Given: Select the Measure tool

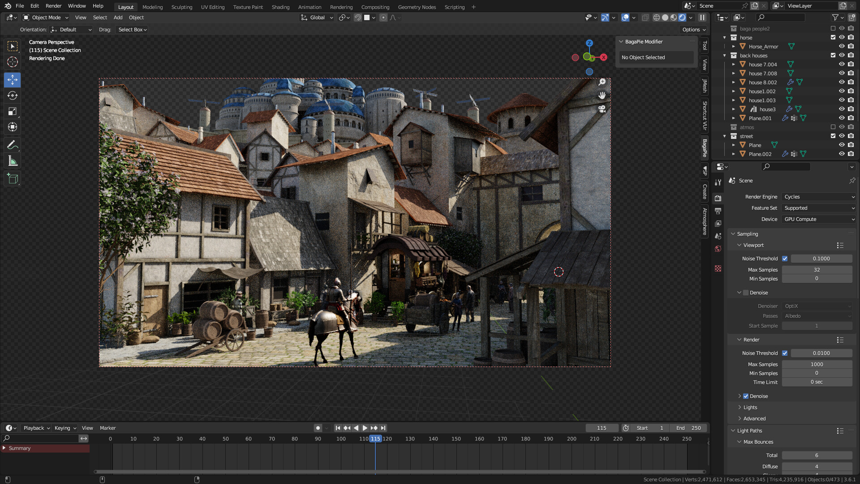Looking at the screenshot, I should coord(13,161).
